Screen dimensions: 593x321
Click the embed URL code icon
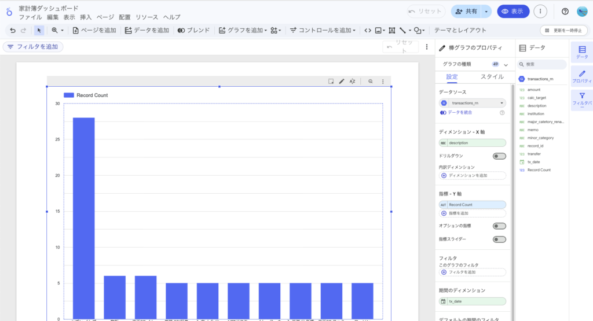(367, 30)
